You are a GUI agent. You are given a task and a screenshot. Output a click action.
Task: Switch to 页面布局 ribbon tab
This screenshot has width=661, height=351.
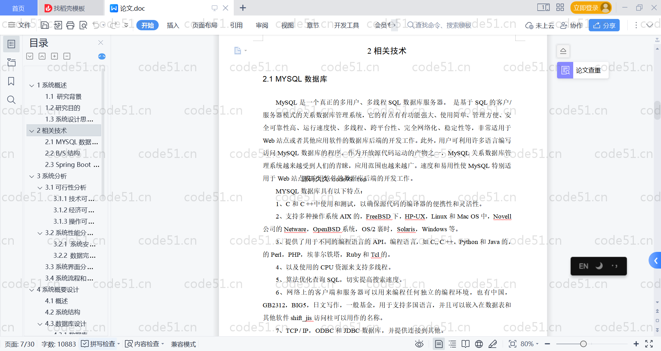[x=204, y=25]
